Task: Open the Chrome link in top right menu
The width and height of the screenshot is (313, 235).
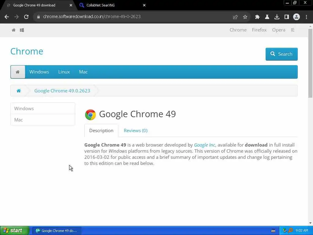Action: pyautogui.click(x=238, y=30)
